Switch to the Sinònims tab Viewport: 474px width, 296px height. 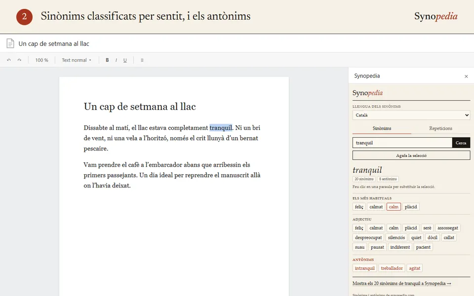pos(382,128)
